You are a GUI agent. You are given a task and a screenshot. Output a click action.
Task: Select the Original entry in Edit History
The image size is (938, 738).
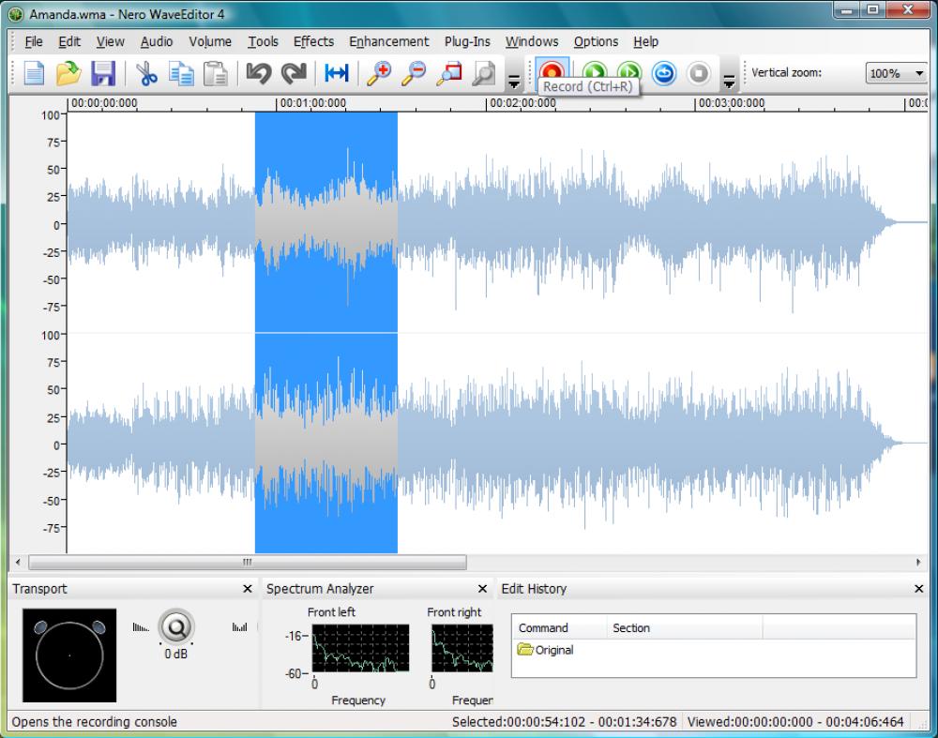pyautogui.click(x=555, y=650)
